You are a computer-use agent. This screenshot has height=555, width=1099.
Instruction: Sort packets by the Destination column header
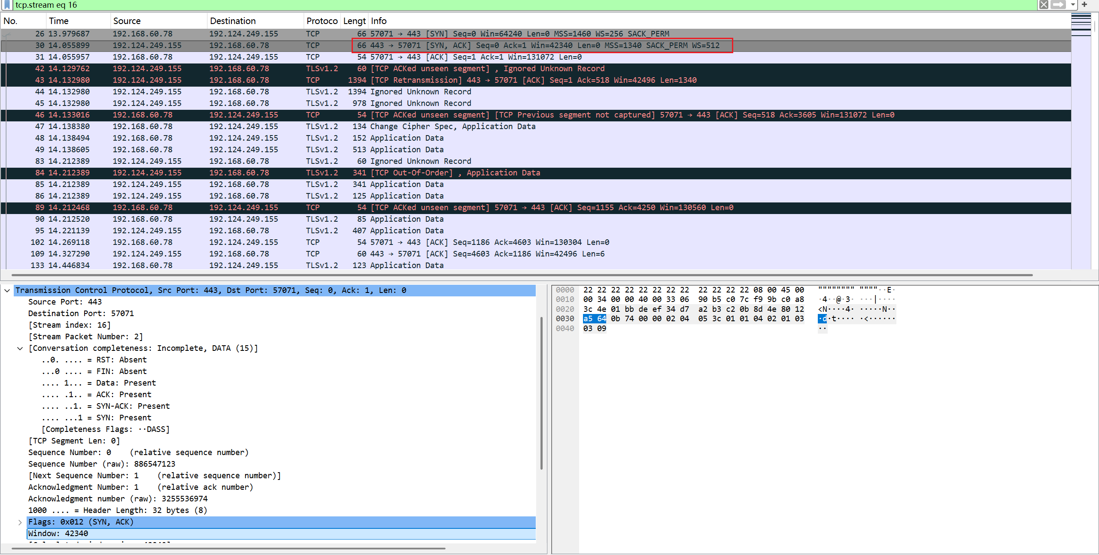[255, 21]
